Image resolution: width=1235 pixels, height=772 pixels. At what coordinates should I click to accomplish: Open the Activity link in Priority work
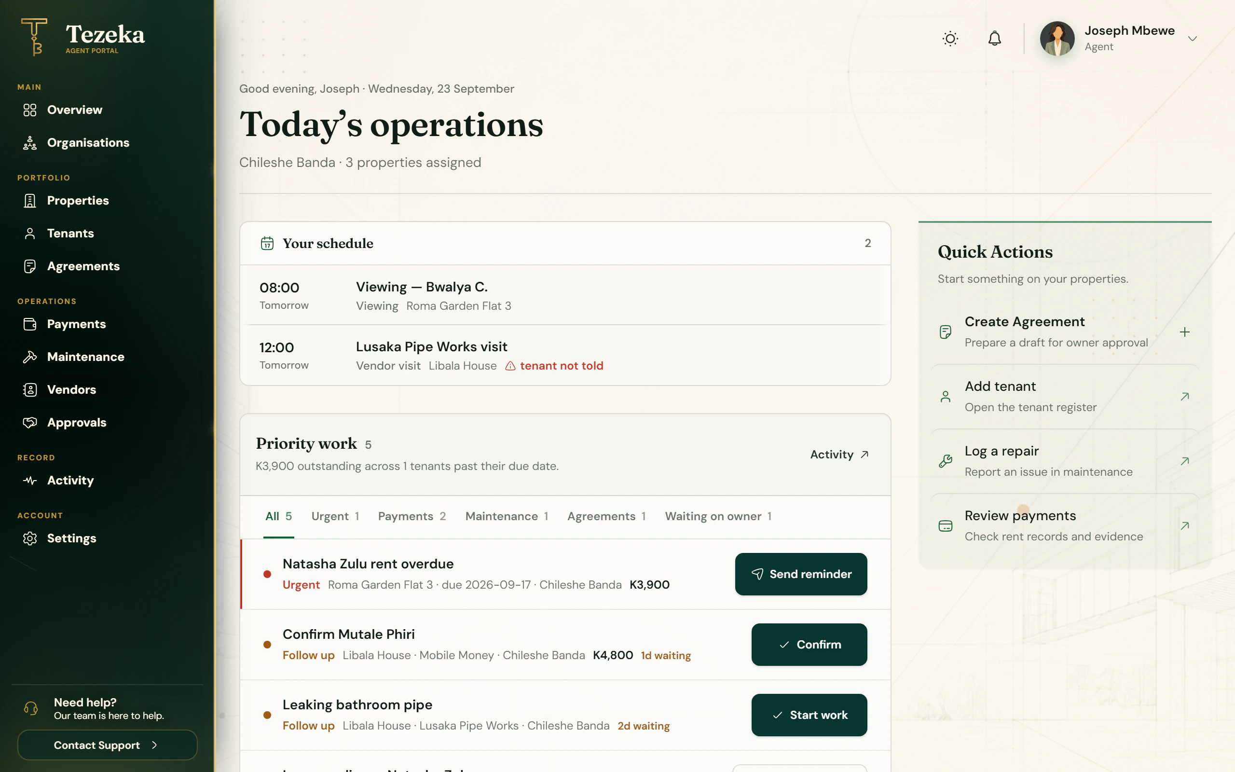click(839, 455)
